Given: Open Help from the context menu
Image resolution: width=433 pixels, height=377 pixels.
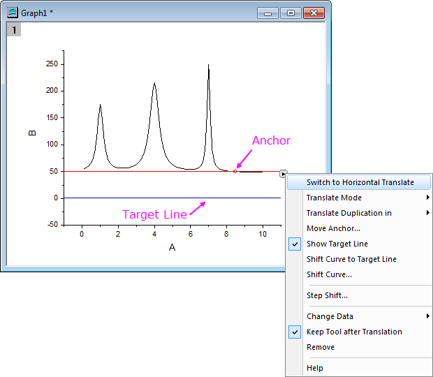Looking at the screenshot, I should pos(315,368).
